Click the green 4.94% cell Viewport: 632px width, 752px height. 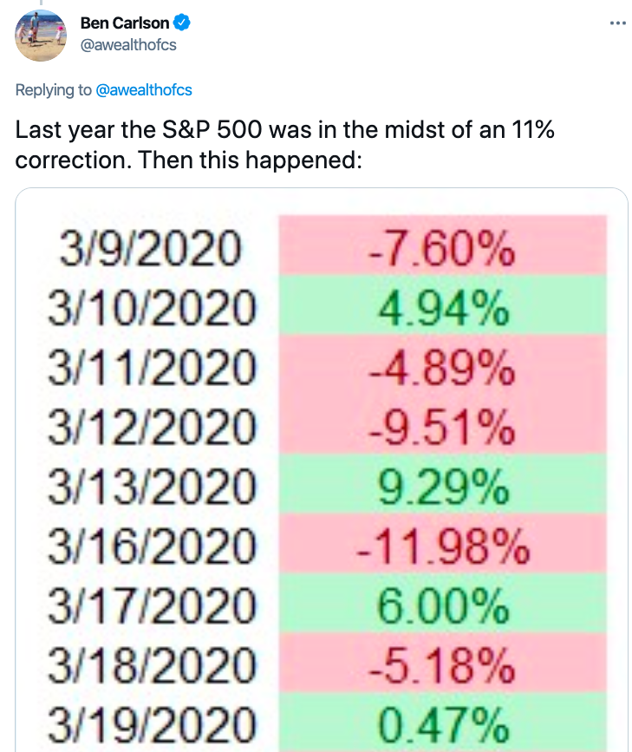pyautogui.click(x=442, y=311)
